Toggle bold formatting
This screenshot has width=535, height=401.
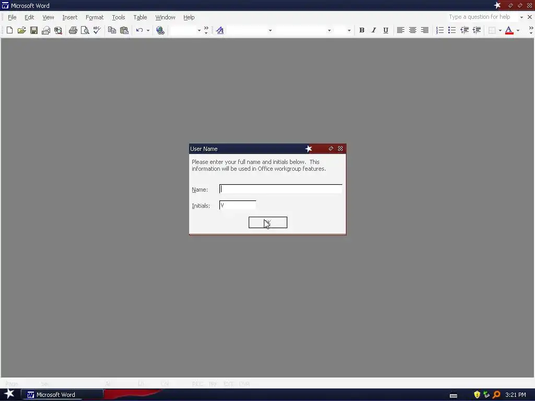[x=362, y=30]
